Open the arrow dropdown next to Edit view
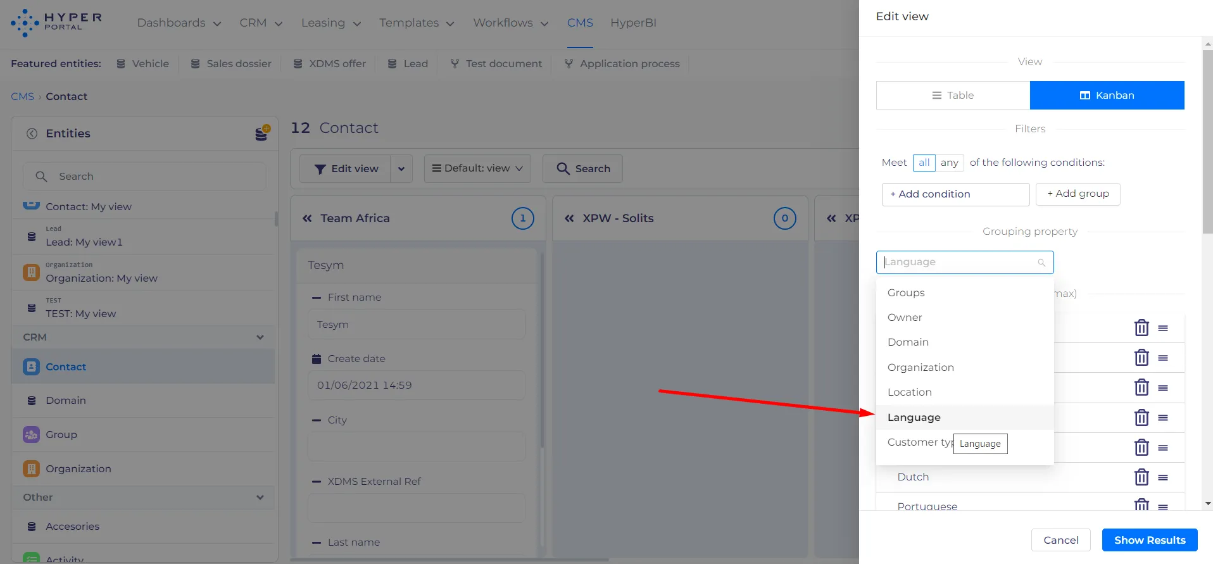Image resolution: width=1213 pixels, height=564 pixels. click(x=401, y=169)
